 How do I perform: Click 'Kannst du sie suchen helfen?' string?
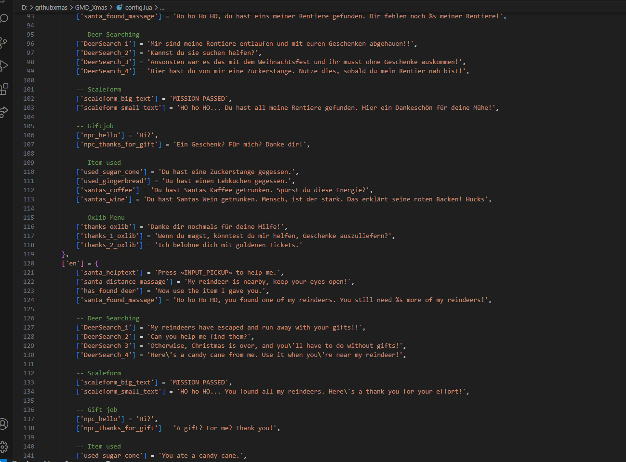202,53
